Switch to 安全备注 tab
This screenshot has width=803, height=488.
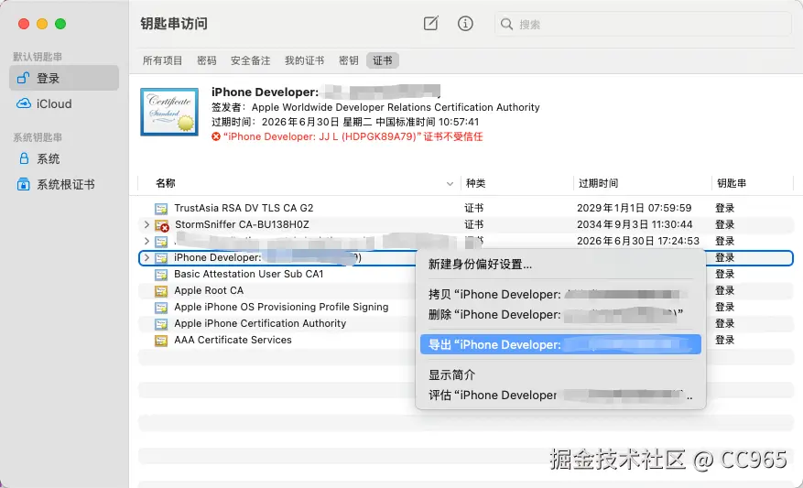click(251, 60)
